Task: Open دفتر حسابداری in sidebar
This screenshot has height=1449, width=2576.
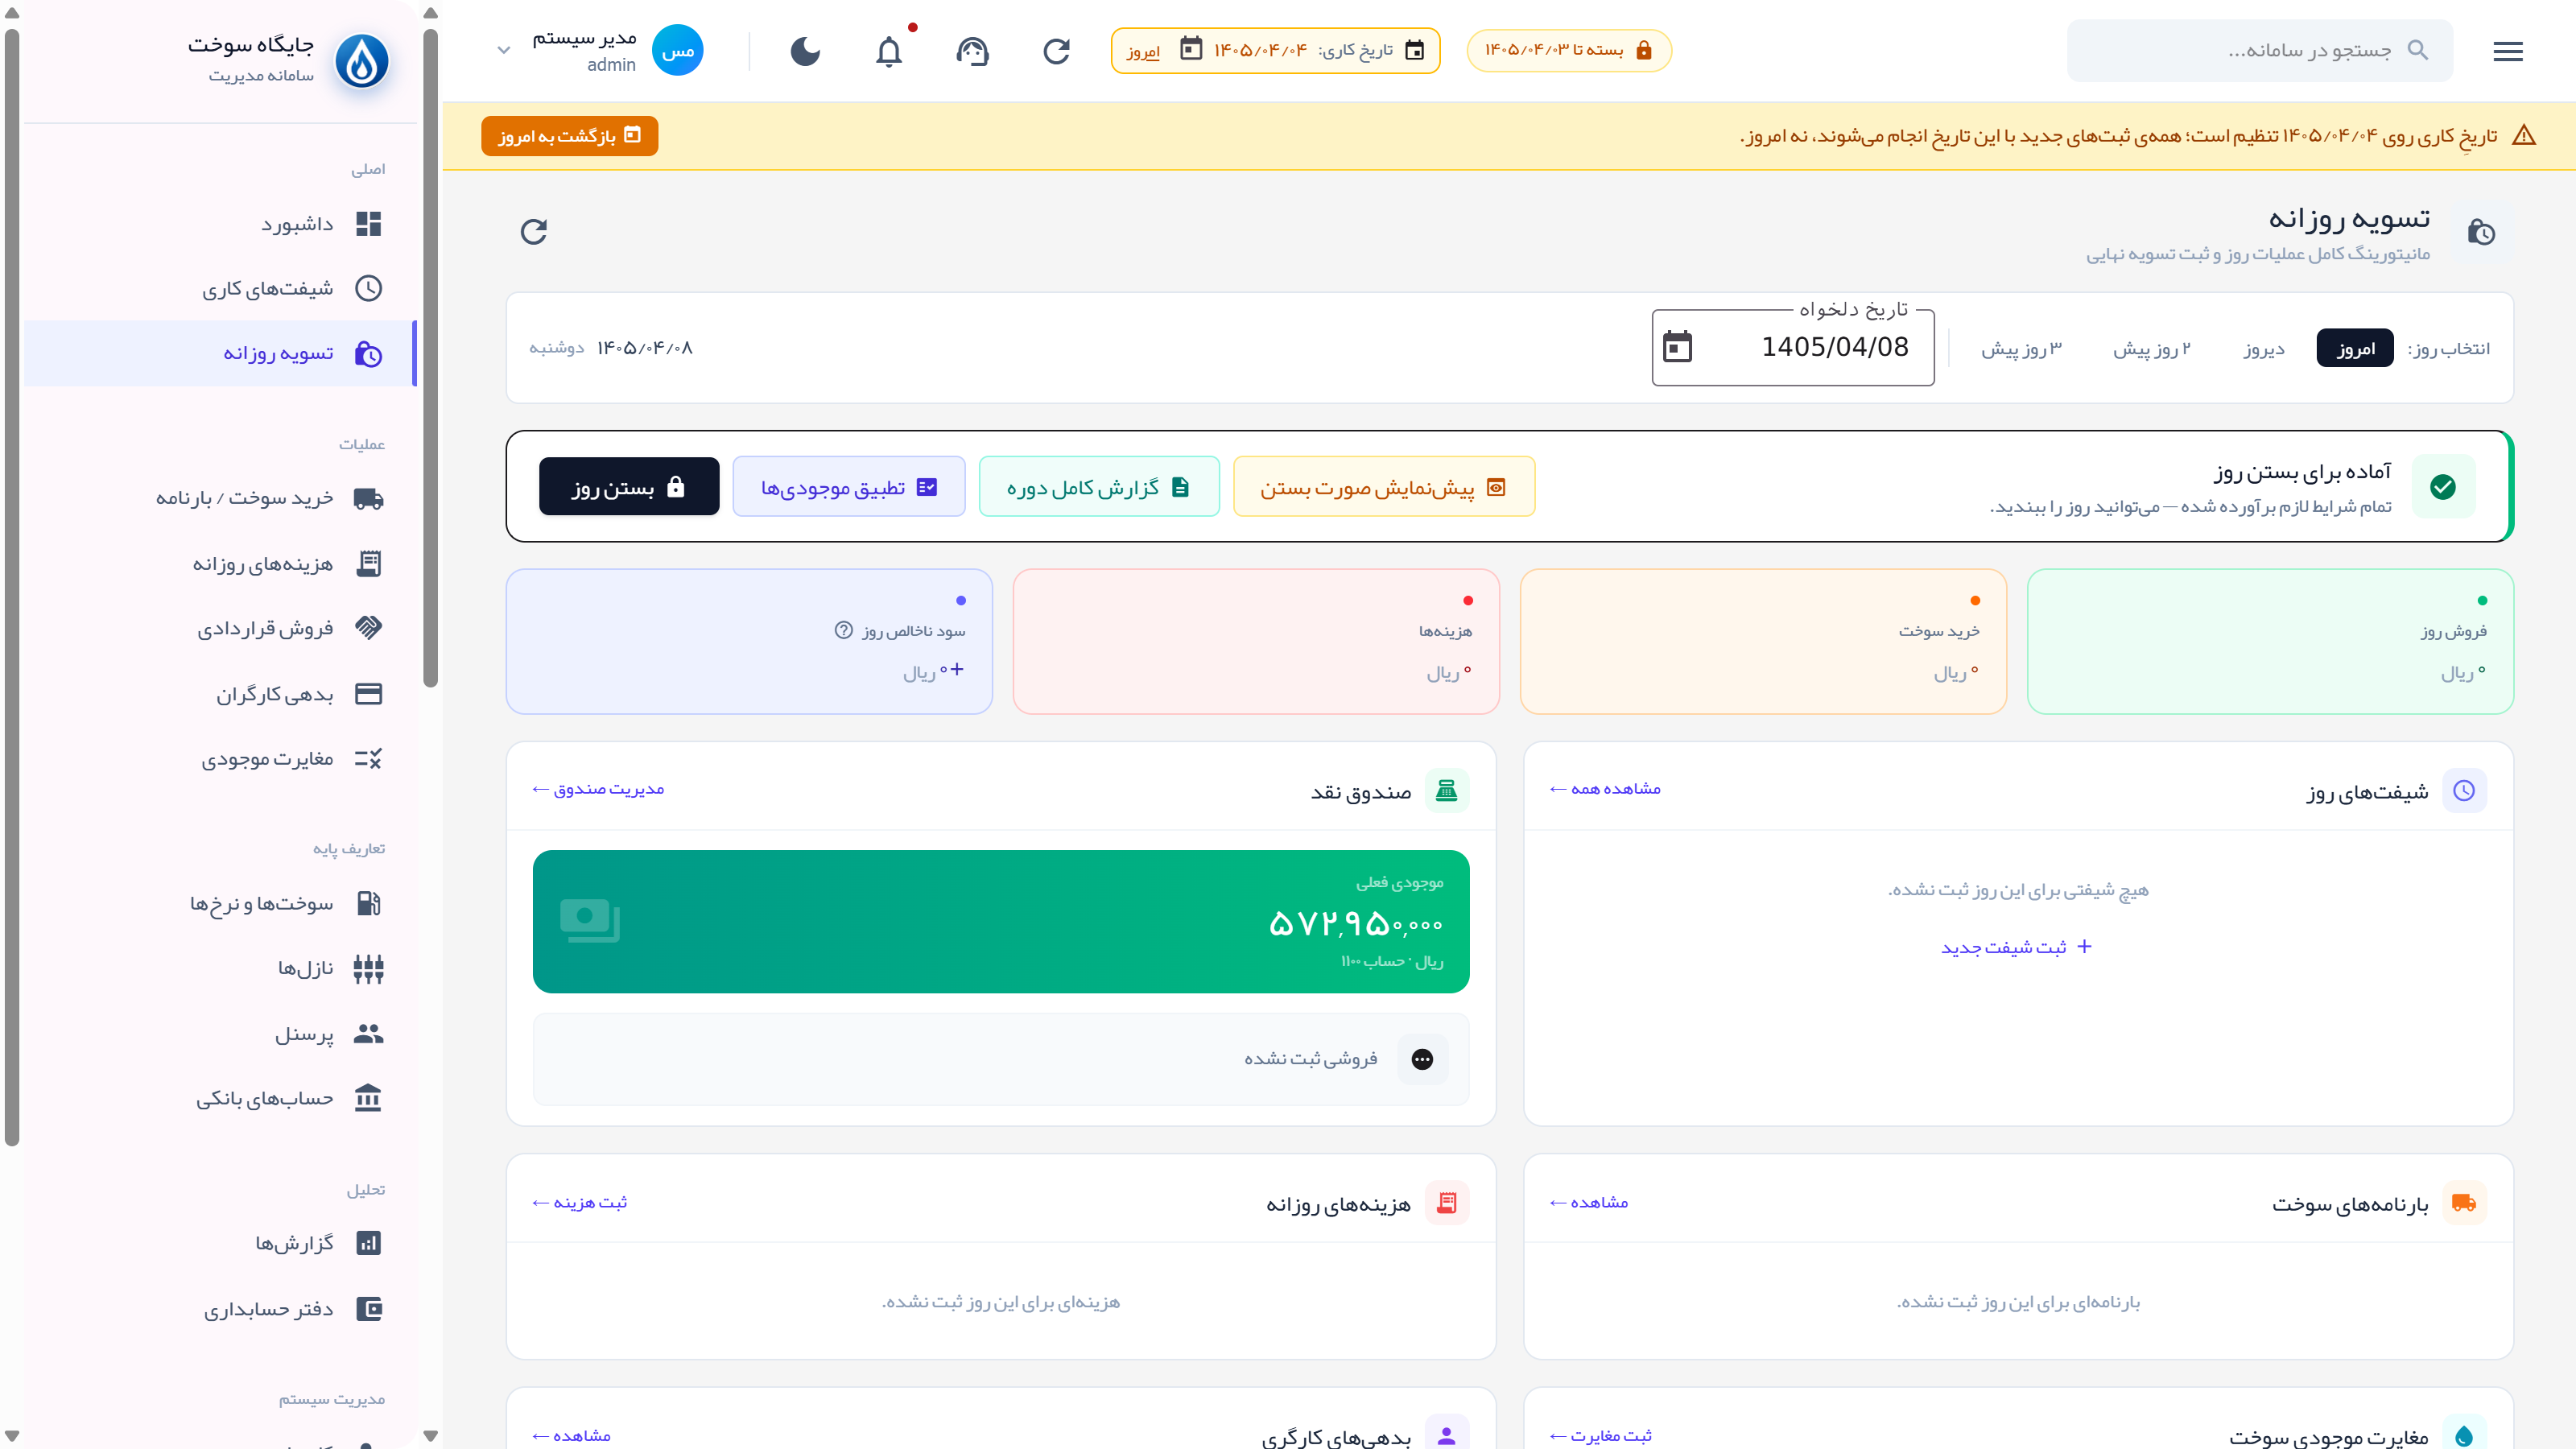Action: 220,1310
